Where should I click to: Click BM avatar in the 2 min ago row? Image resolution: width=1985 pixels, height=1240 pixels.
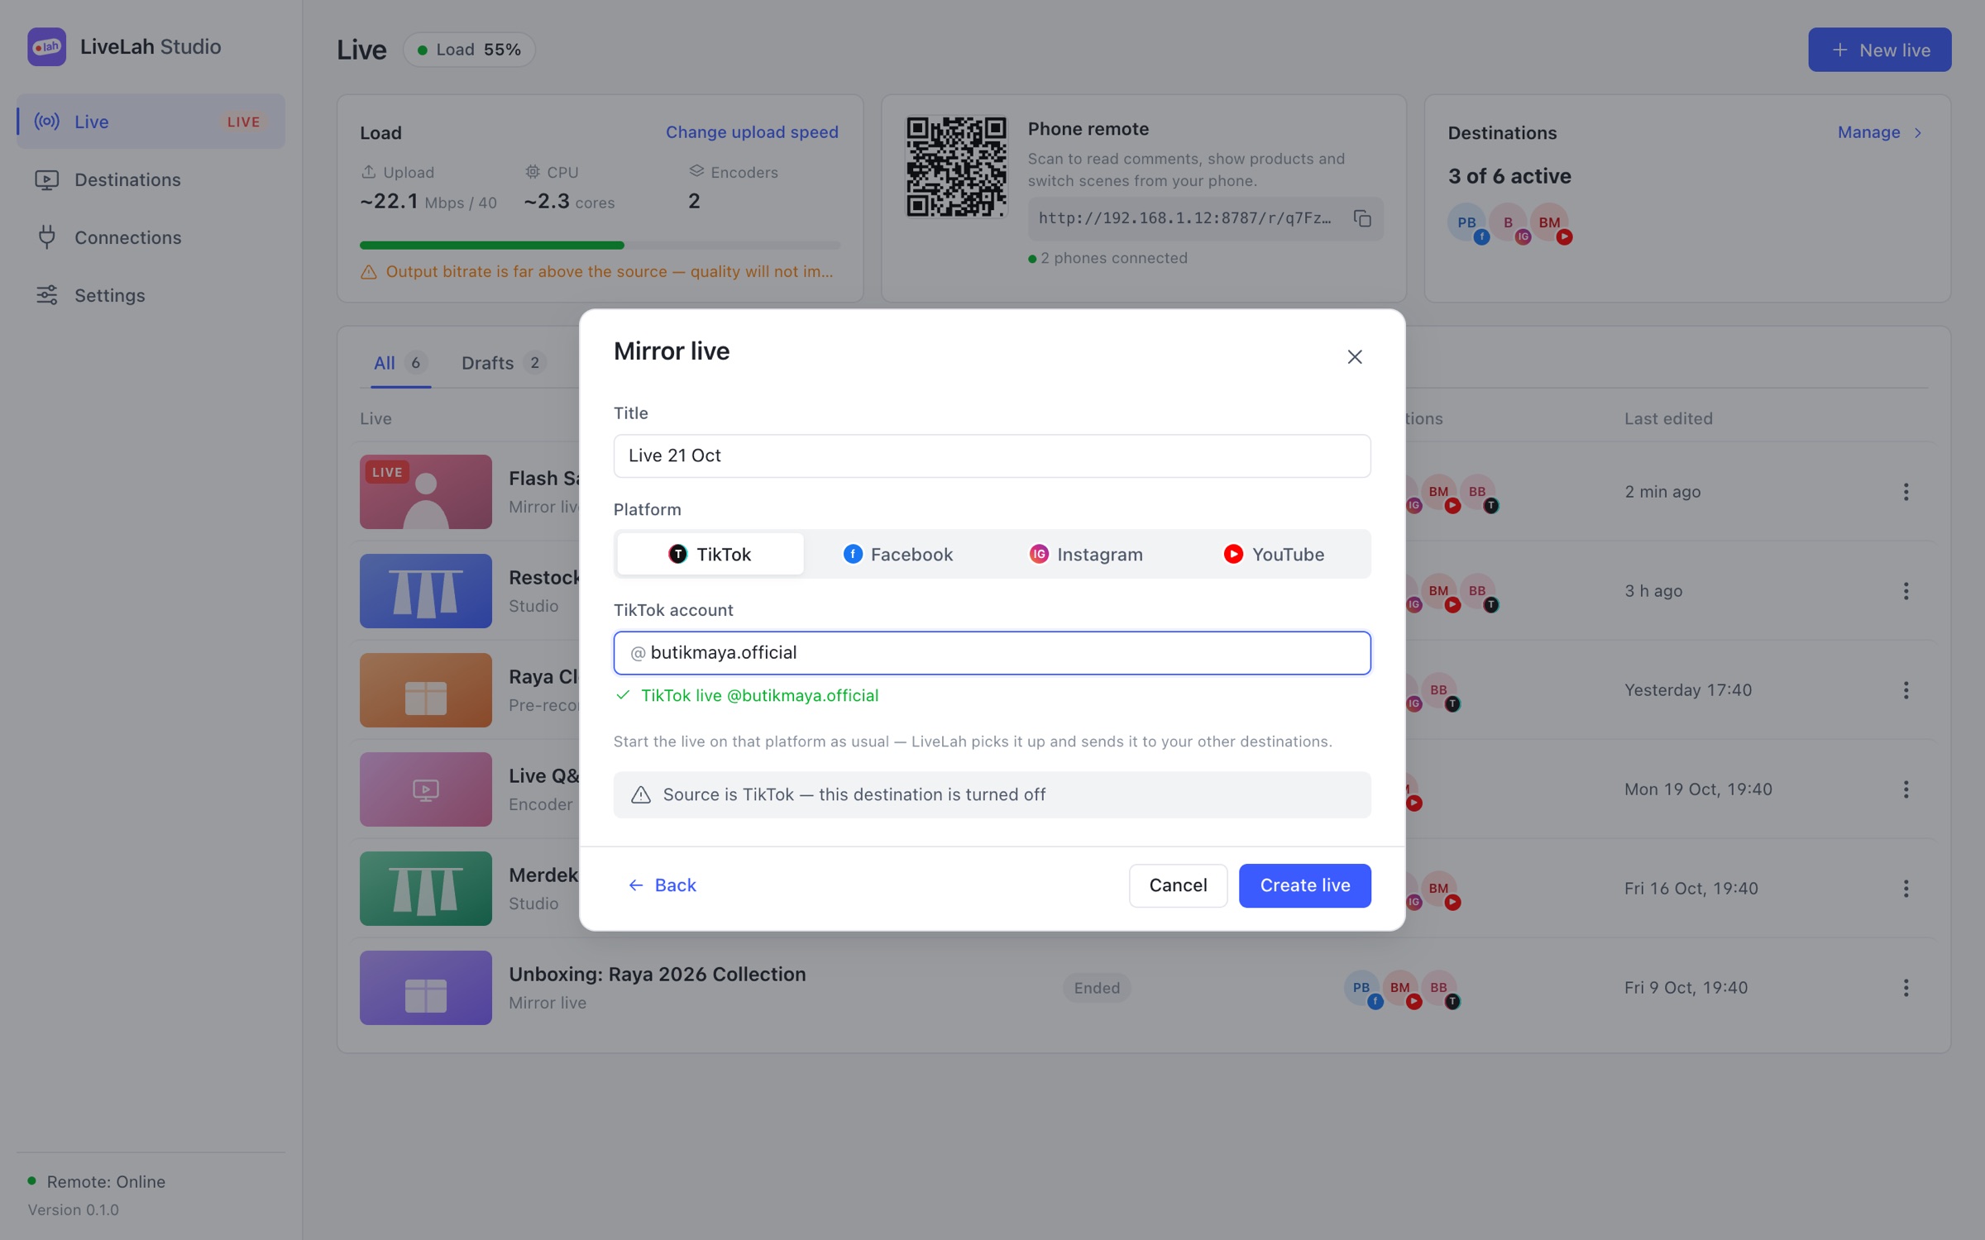coord(1441,493)
